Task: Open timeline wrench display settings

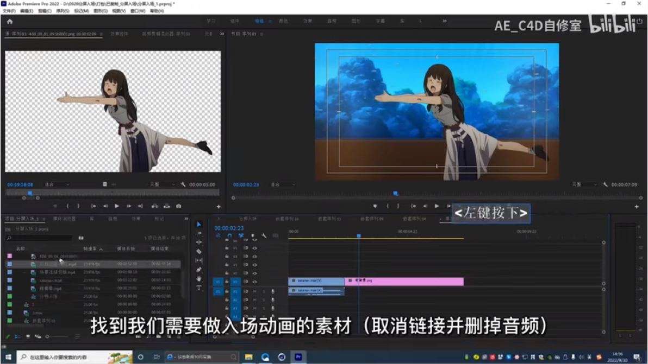Action: (264, 235)
